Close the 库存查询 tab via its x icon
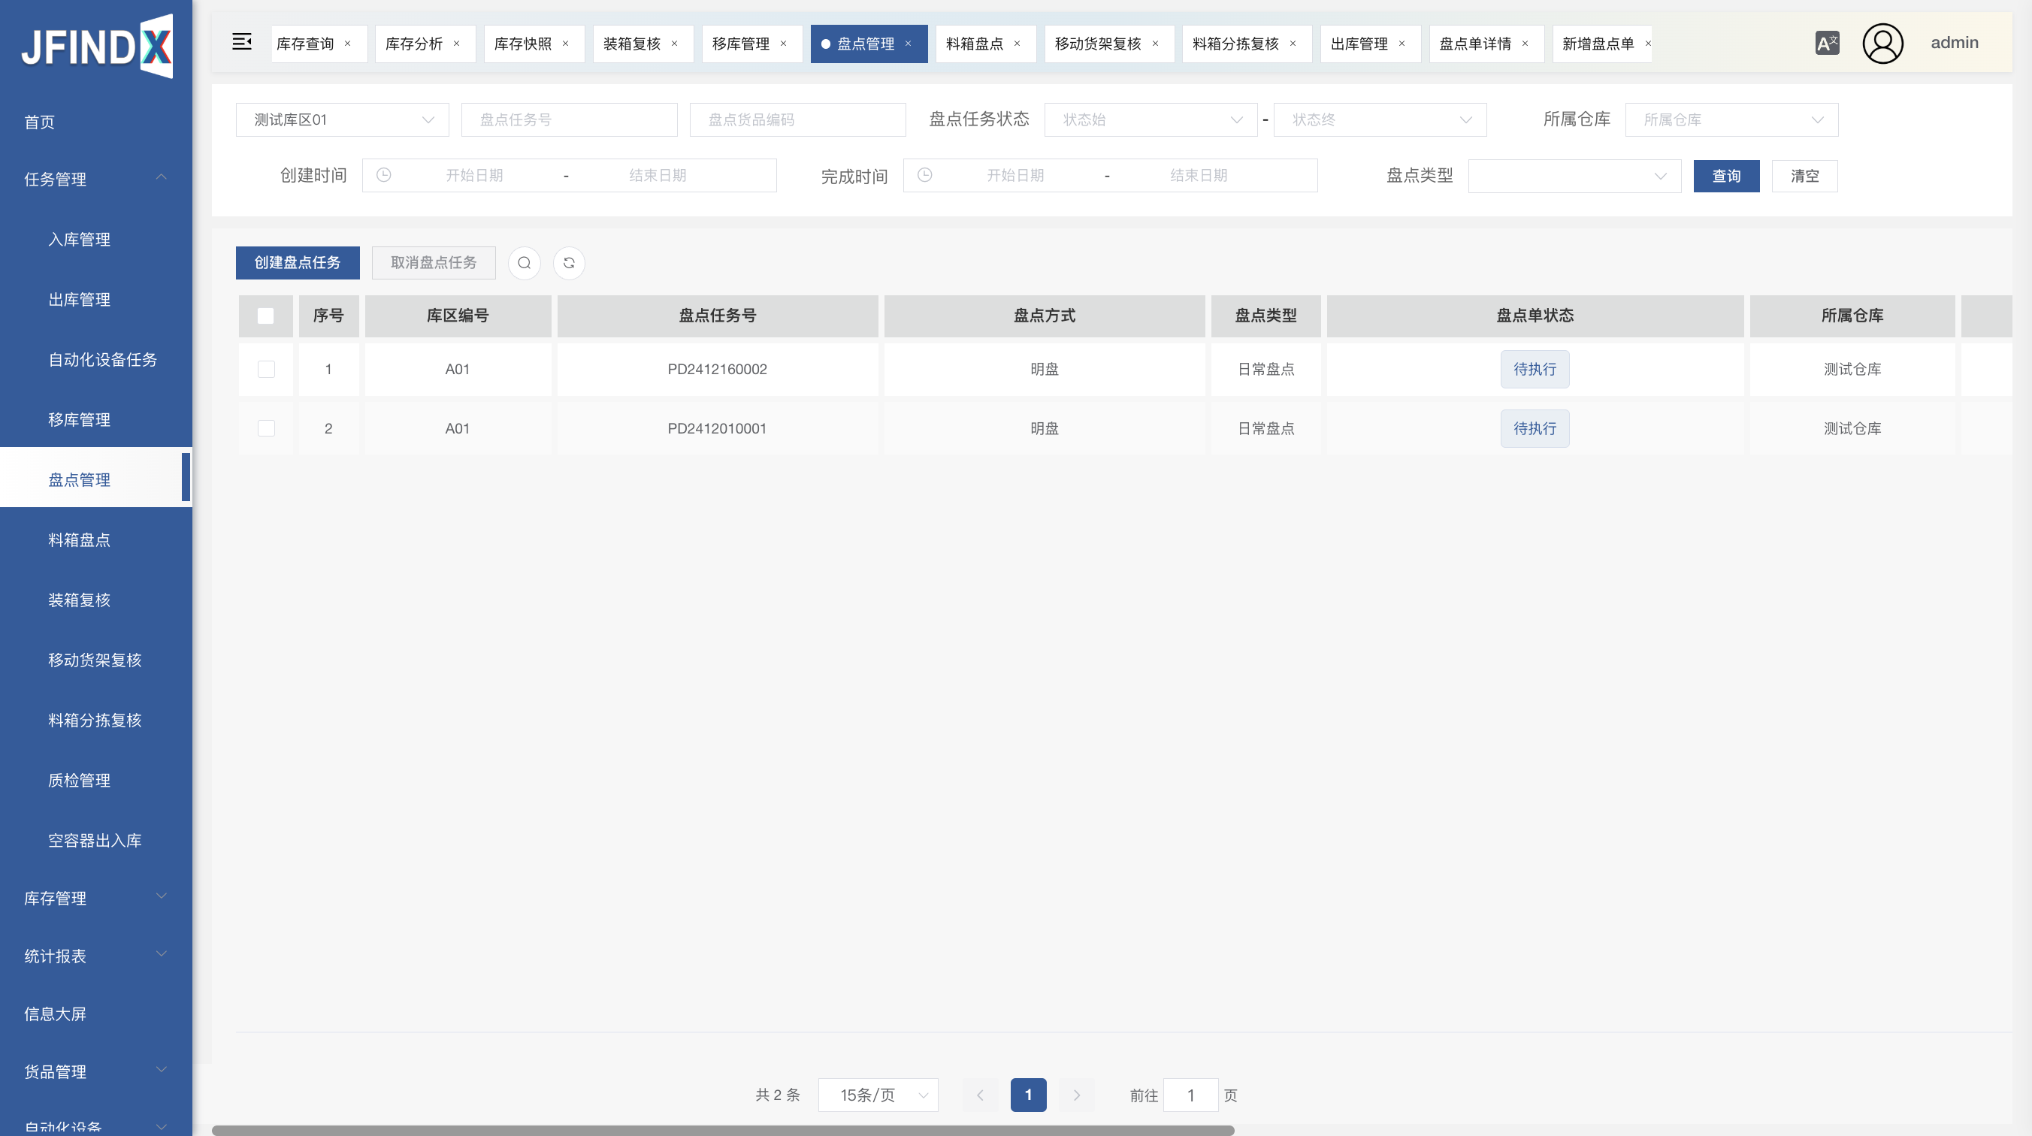This screenshot has height=1136, width=2032. [x=347, y=44]
